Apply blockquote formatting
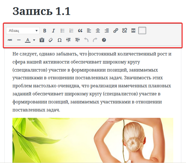186x163 pixels. tap(80, 30)
